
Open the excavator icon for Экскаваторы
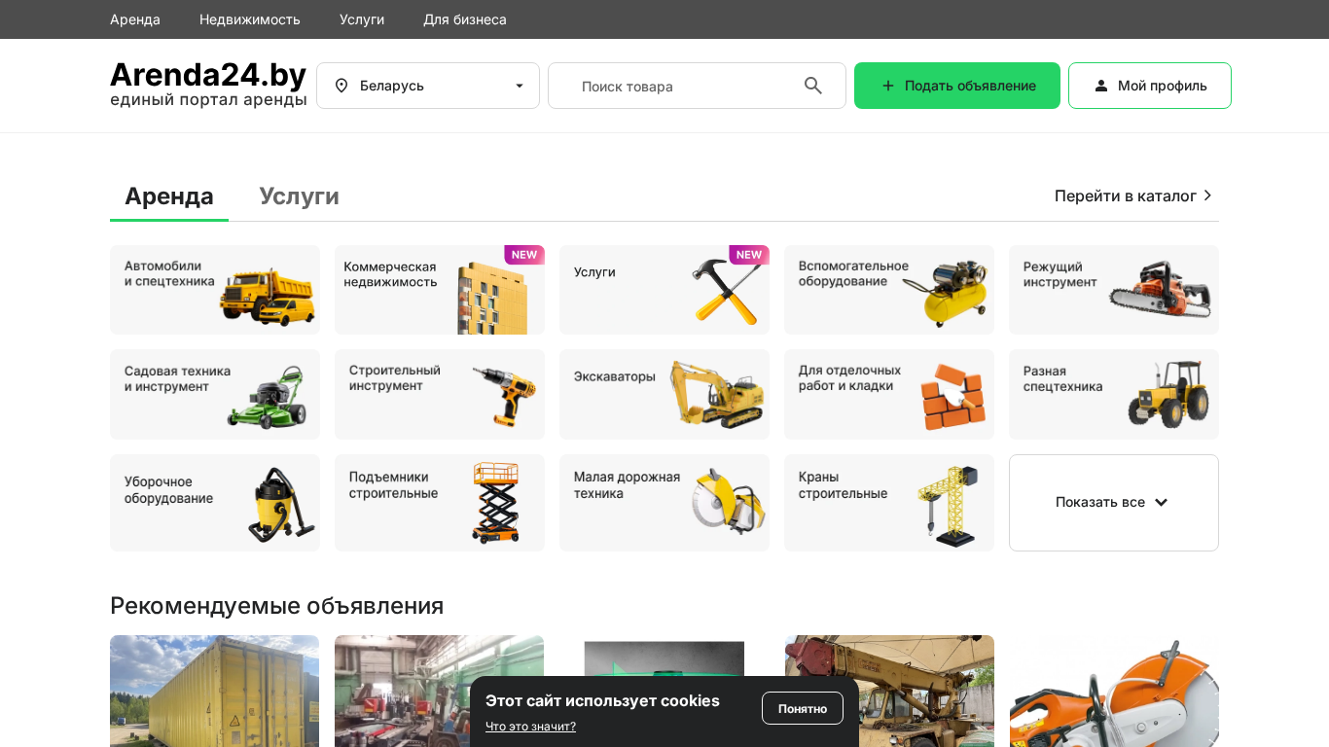click(x=717, y=394)
